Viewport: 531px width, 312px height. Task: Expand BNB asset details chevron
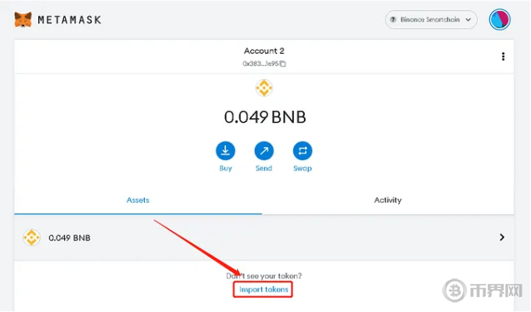pyautogui.click(x=502, y=238)
